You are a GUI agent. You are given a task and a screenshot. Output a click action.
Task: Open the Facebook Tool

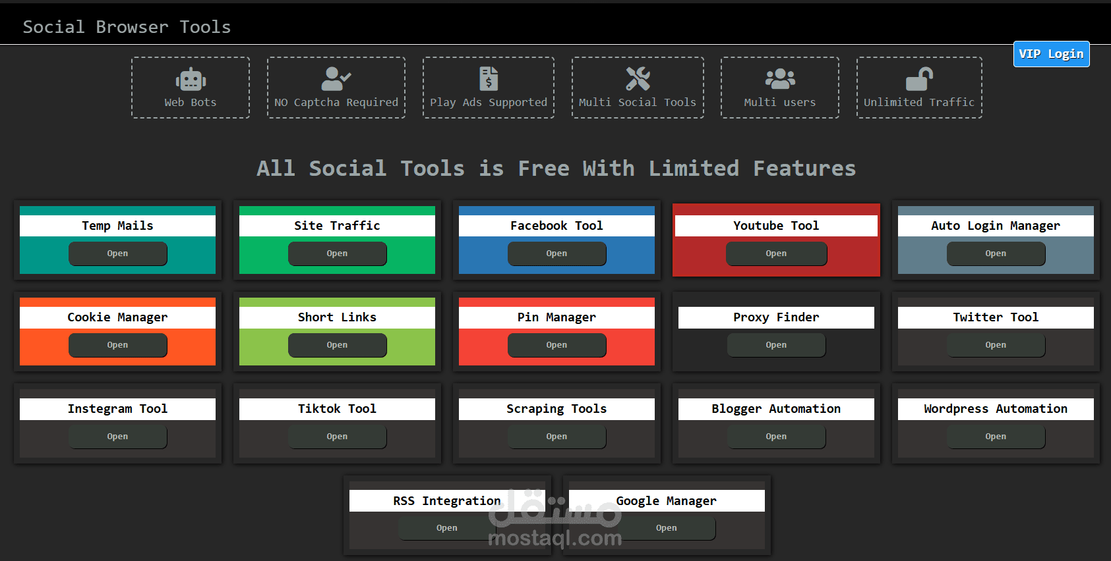(556, 254)
